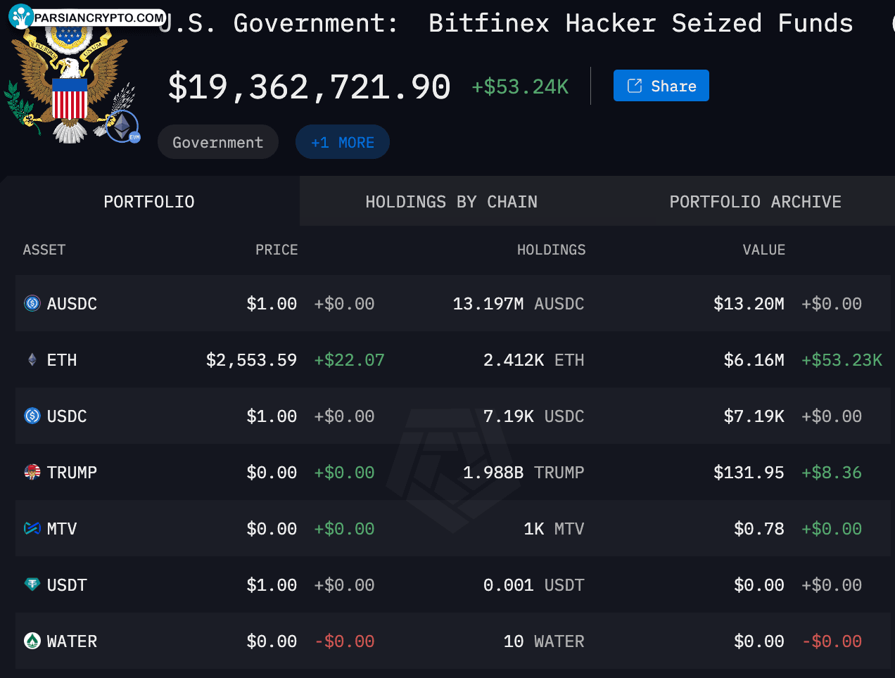Click the MTV asset name

(x=62, y=529)
